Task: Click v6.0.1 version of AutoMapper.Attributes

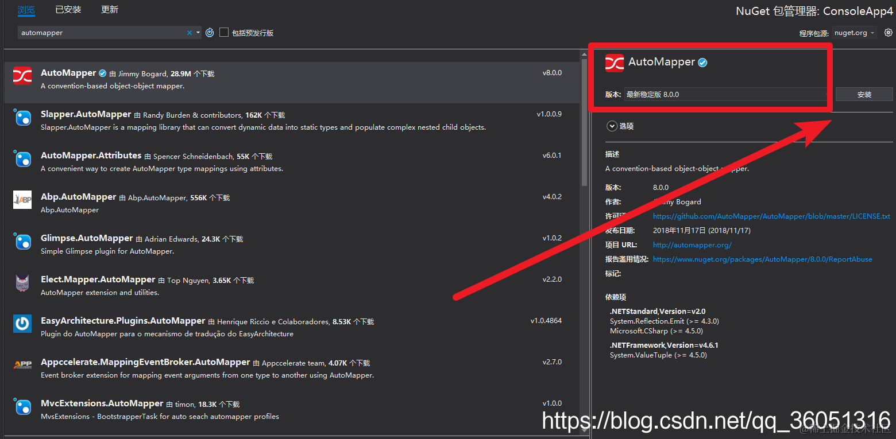Action: tap(552, 156)
